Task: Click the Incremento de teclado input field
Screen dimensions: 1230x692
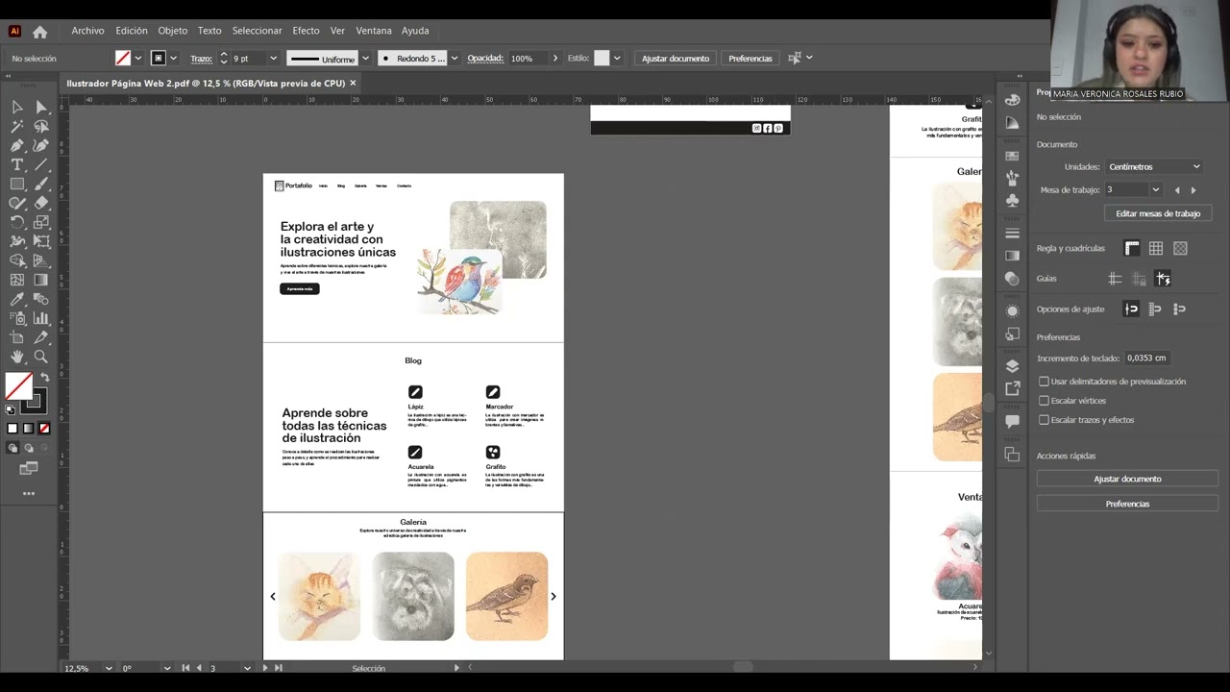Action: (x=1147, y=358)
